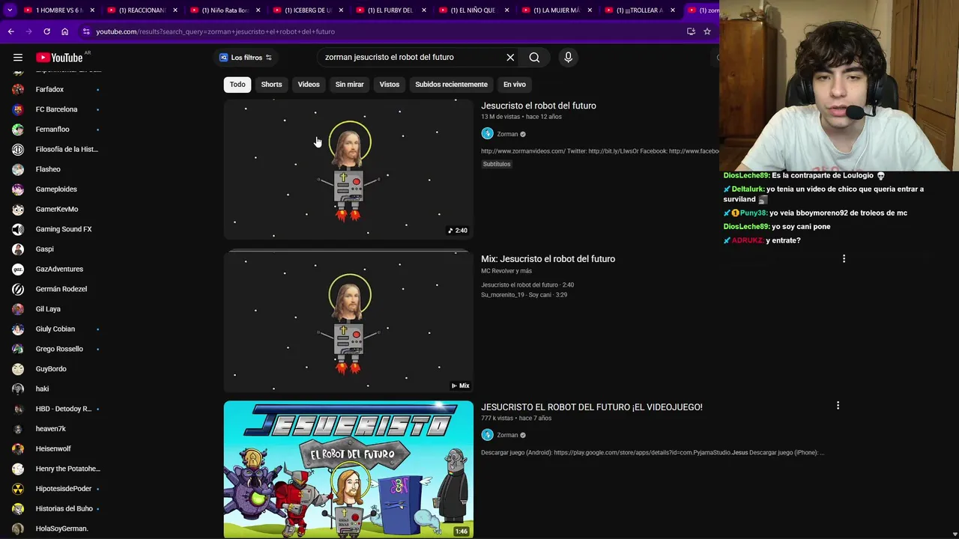The image size is (959, 539).
Task: Open the videojuego thumbnail lasting 1:46
Action: click(348, 469)
